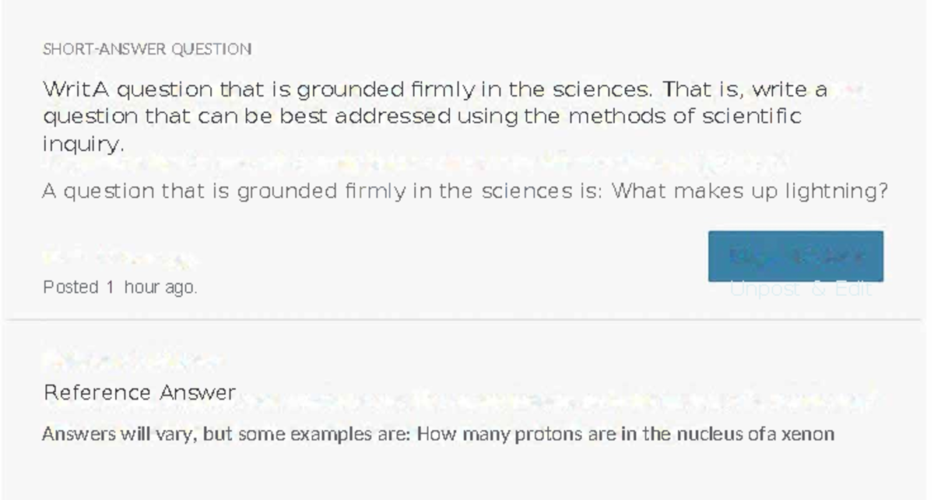This screenshot has width=934, height=500.
Task: Click the phrase 'methods of scientific'
Action: (685, 117)
